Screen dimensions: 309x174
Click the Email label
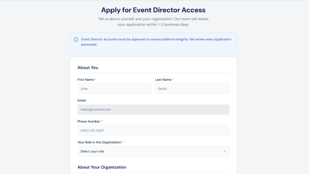tap(81, 101)
